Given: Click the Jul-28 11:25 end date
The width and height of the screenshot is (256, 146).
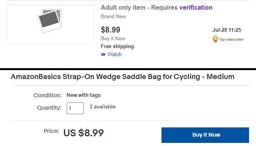Looking at the screenshot, I should [227, 30].
